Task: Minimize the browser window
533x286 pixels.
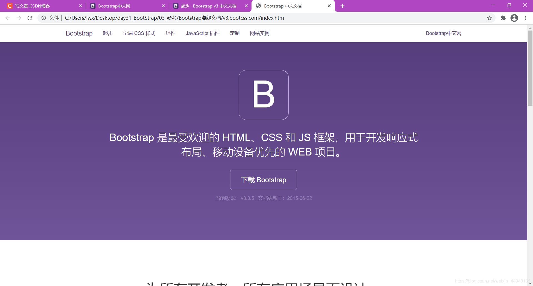Action: [x=493, y=5]
